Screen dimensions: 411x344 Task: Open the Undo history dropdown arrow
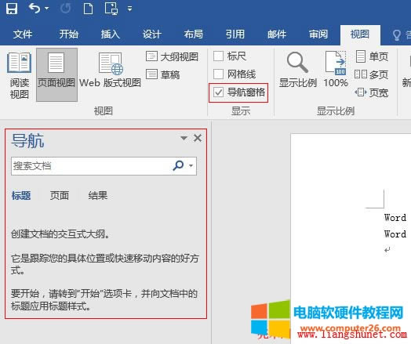click(47, 9)
